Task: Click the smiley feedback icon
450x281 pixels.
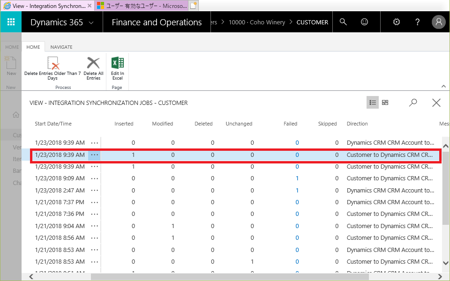Action: 364,22
